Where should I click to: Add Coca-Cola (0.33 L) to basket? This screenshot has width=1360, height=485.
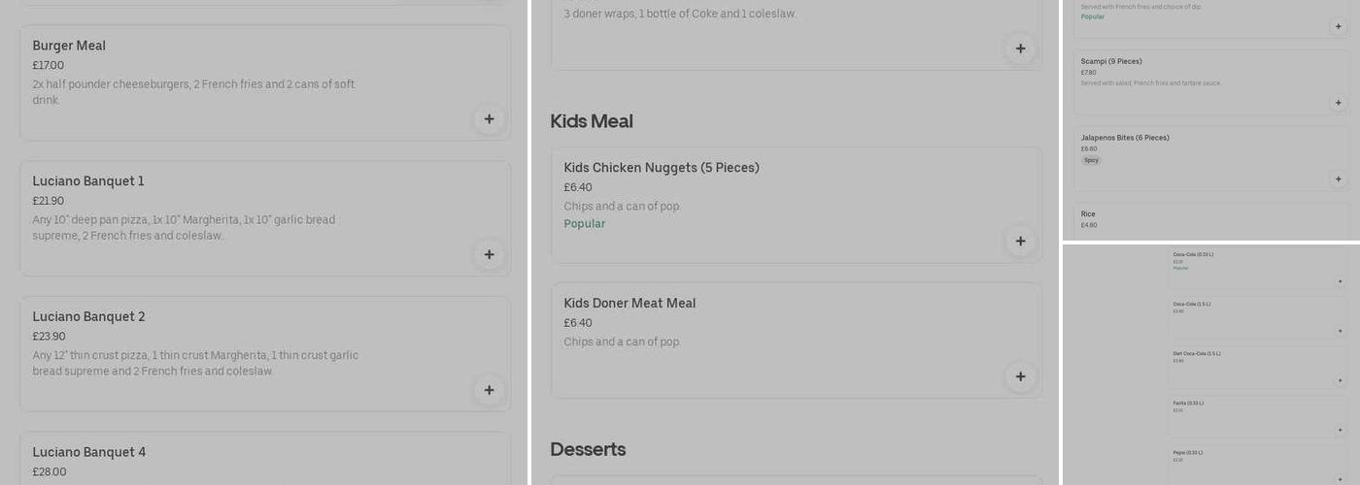click(x=1340, y=281)
